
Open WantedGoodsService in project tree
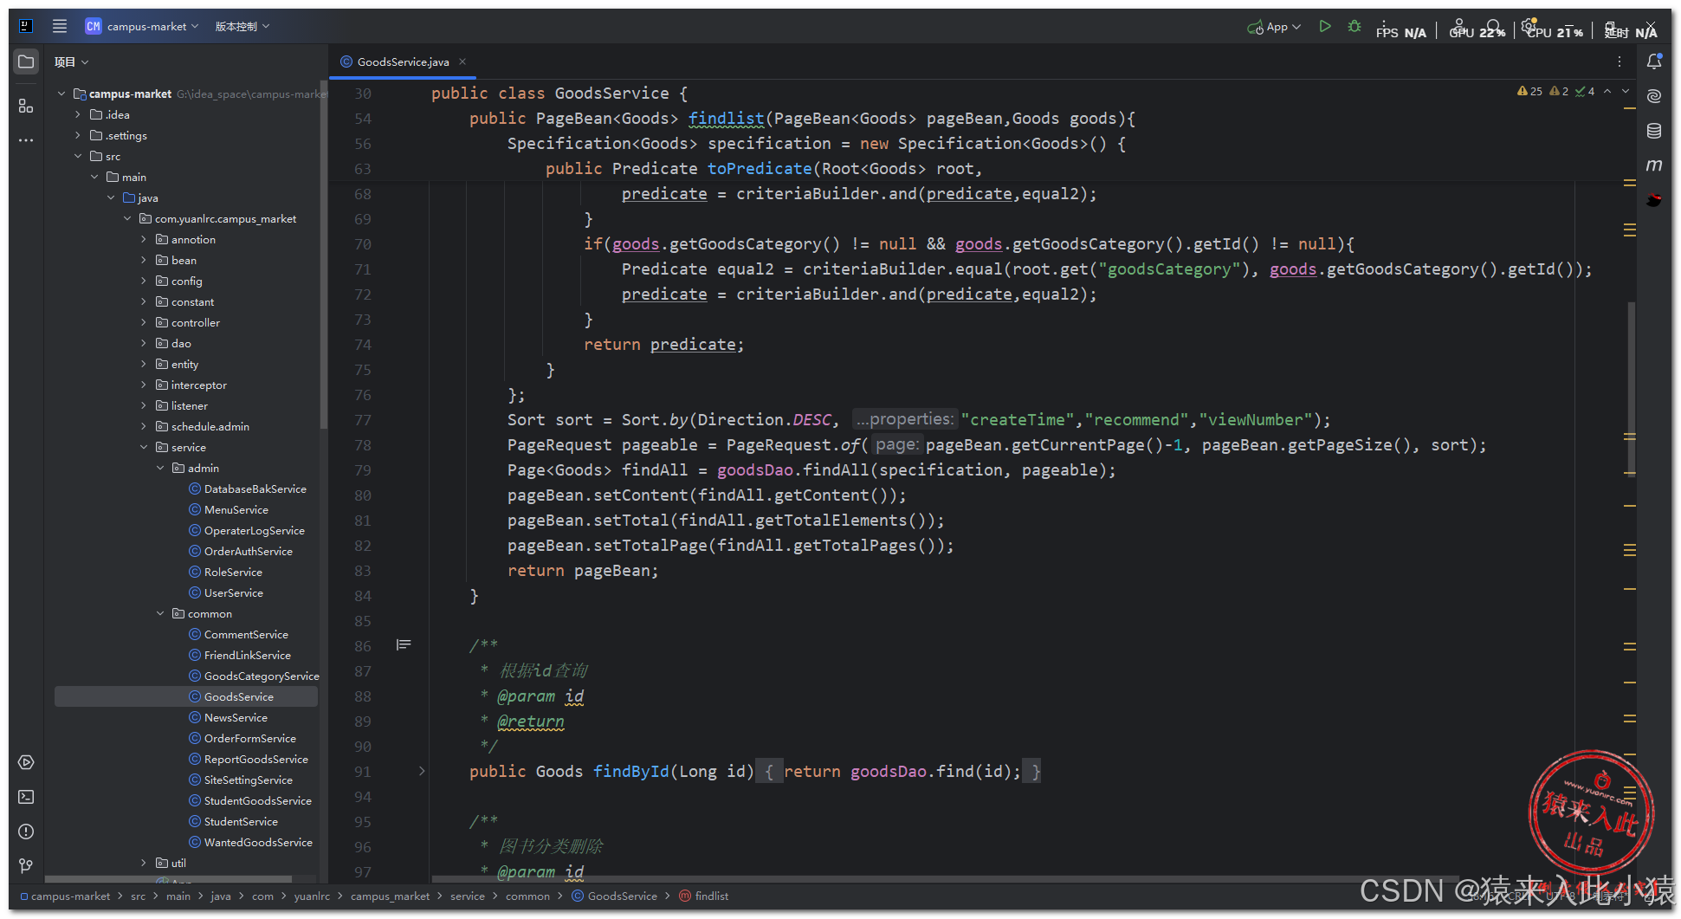click(258, 842)
